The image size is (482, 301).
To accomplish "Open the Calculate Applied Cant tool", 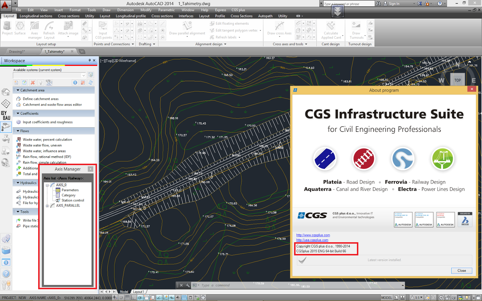I will [331, 30].
